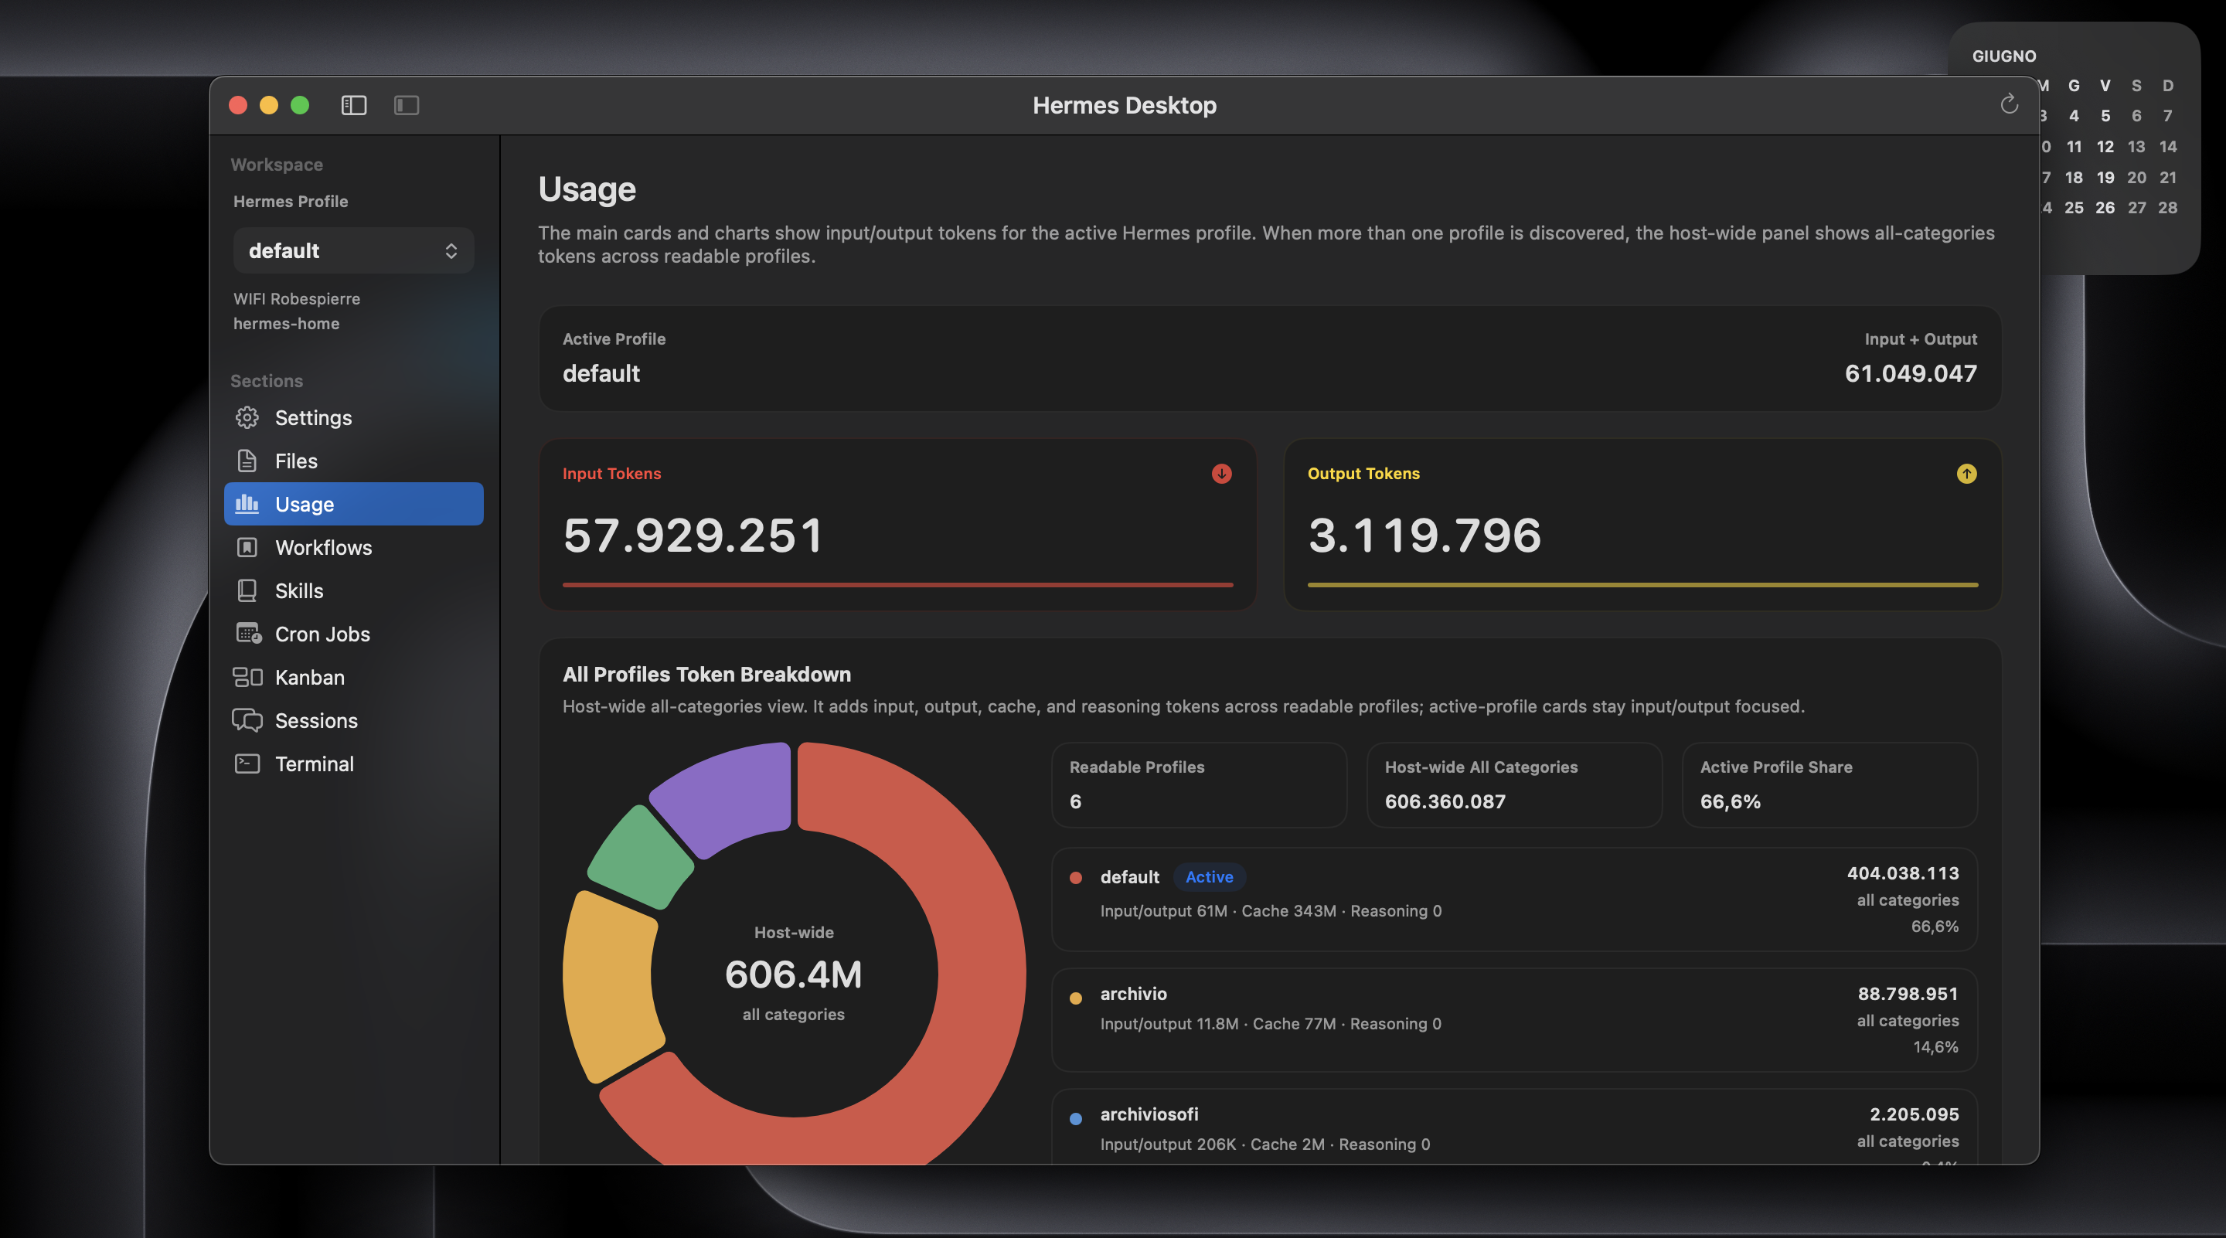This screenshot has height=1238, width=2226.
Task: Open the Terminal section
Action: [353, 764]
